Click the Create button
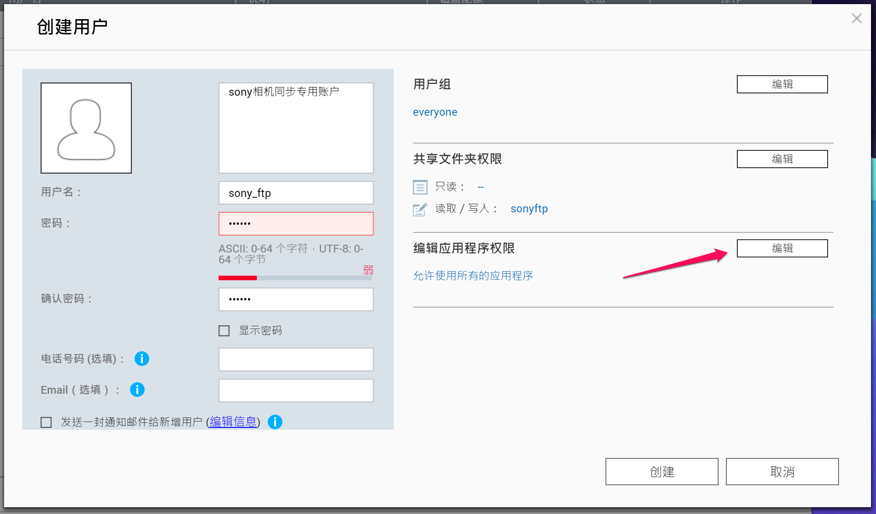 point(662,472)
